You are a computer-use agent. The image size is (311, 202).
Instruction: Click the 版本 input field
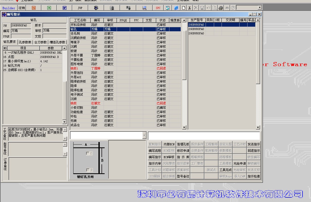[54, 25]
